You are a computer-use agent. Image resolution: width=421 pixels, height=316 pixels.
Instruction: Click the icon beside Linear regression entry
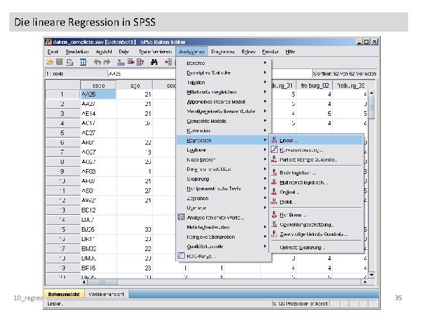tap(274, 140)
